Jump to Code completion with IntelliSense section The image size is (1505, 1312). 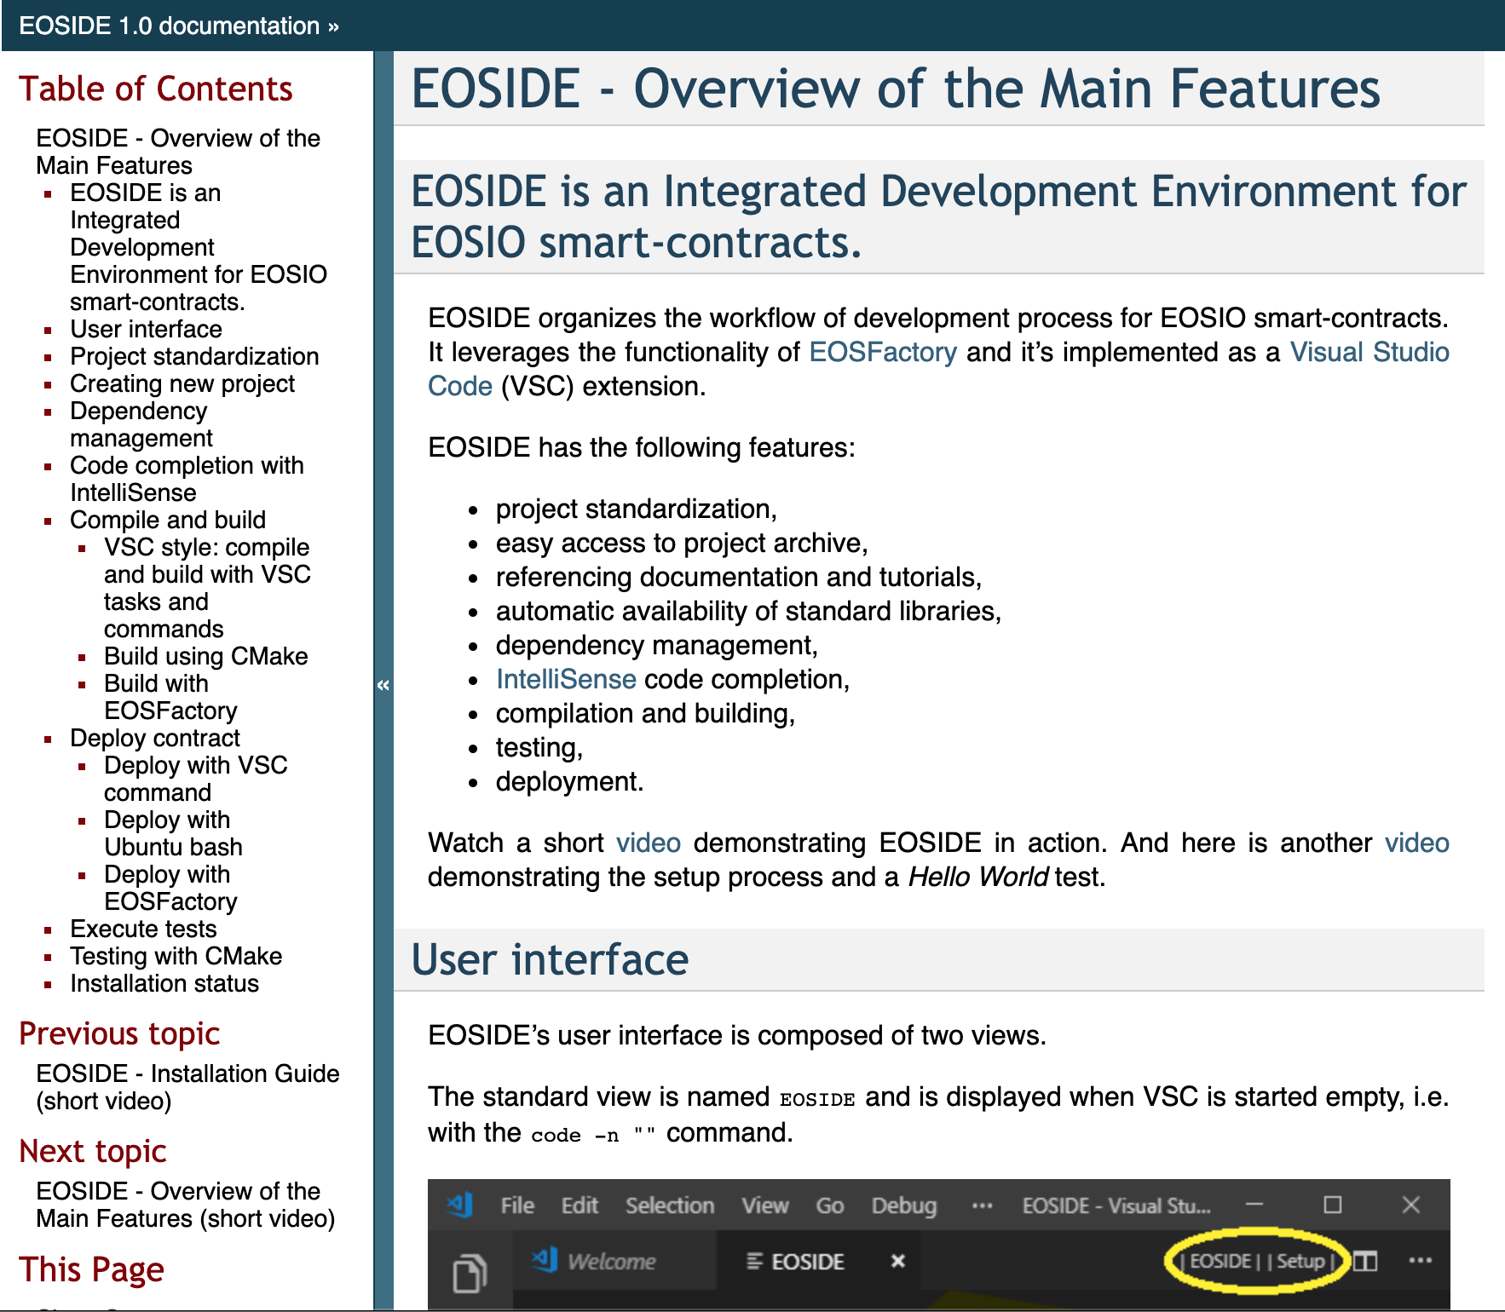(187, 479)
